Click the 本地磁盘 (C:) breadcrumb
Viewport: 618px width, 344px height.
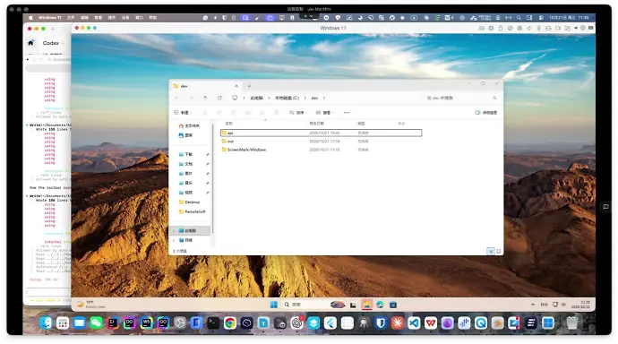287,99
